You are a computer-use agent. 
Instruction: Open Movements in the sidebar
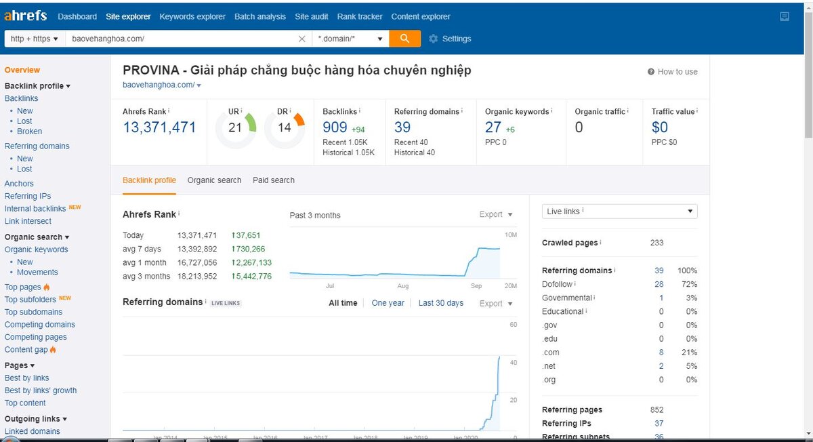[x=37, y=273]
